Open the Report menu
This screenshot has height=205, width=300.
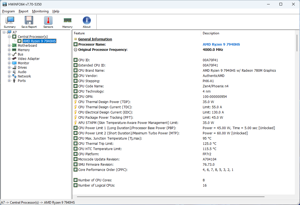[x=23, y=11]
